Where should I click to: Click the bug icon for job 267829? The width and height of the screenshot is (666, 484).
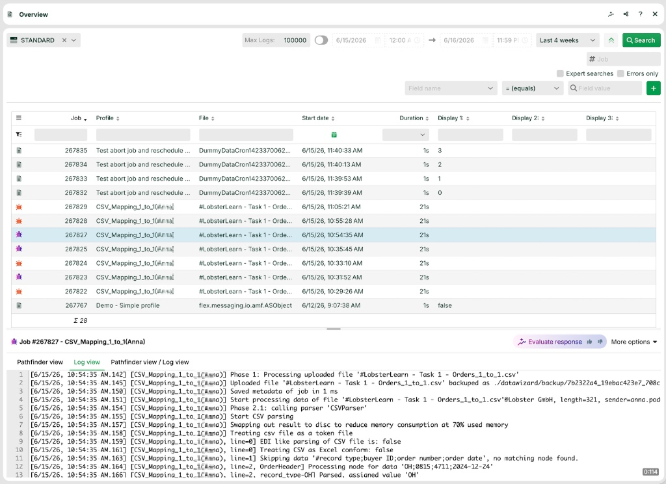19,207
